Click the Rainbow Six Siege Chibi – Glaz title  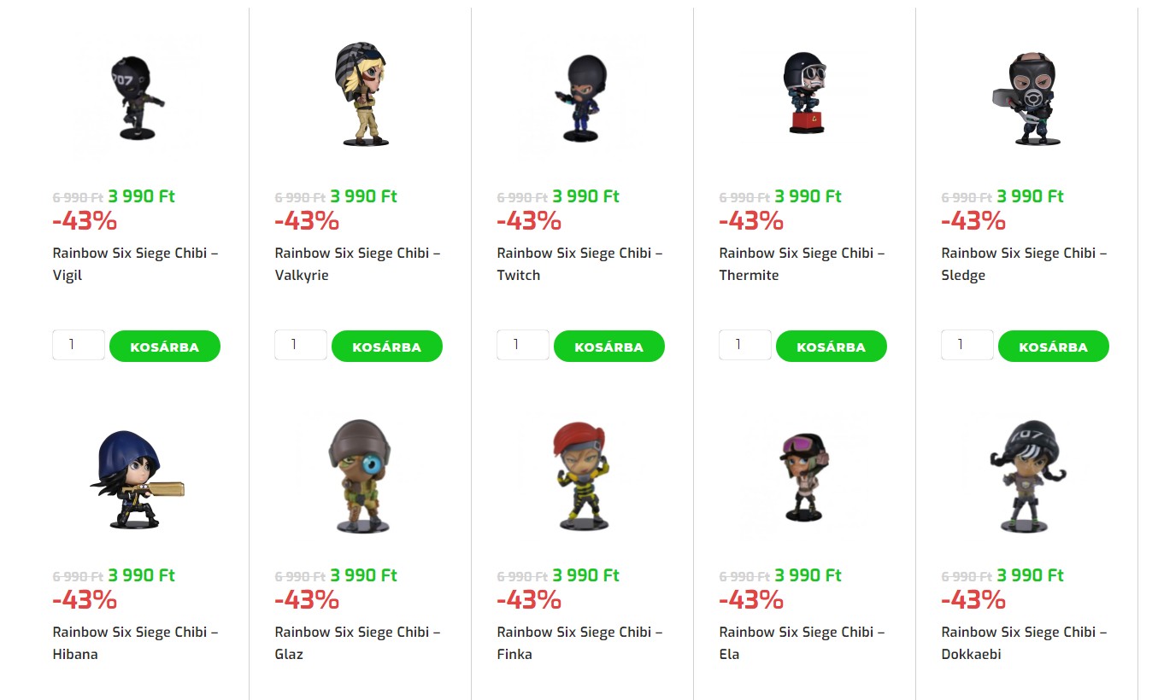[x=357, y=643]
